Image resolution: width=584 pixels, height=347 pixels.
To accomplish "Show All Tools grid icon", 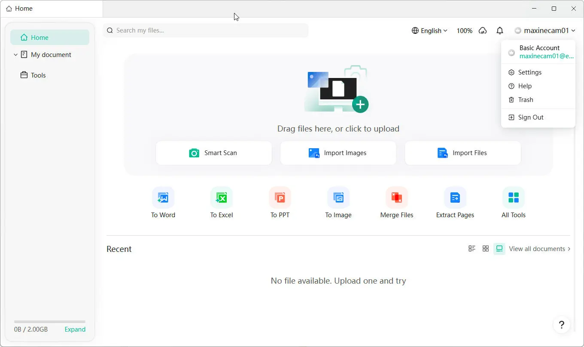I will tap(514, 197).
